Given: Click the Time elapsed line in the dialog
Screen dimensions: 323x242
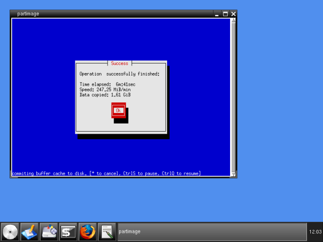Looking at the screenshot, I should (x=107, y=84).
